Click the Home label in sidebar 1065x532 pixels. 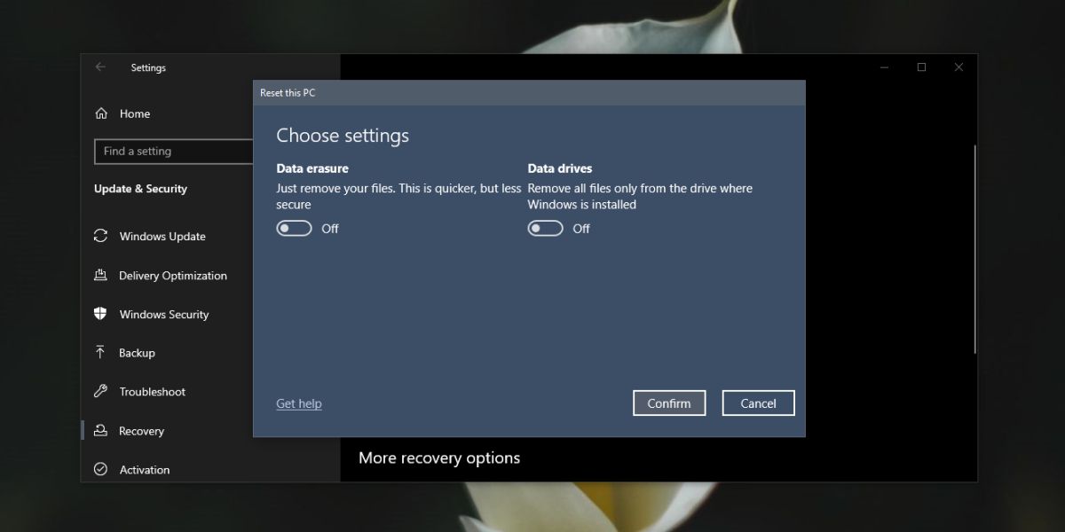[x=135, y=113]
